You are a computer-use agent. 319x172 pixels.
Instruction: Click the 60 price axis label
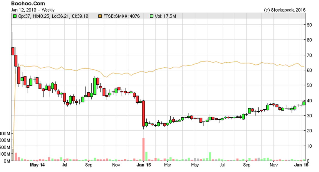309,70
